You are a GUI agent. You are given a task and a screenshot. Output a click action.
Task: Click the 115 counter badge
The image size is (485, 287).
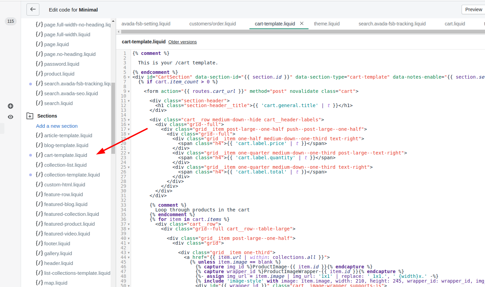click(11, 21)
